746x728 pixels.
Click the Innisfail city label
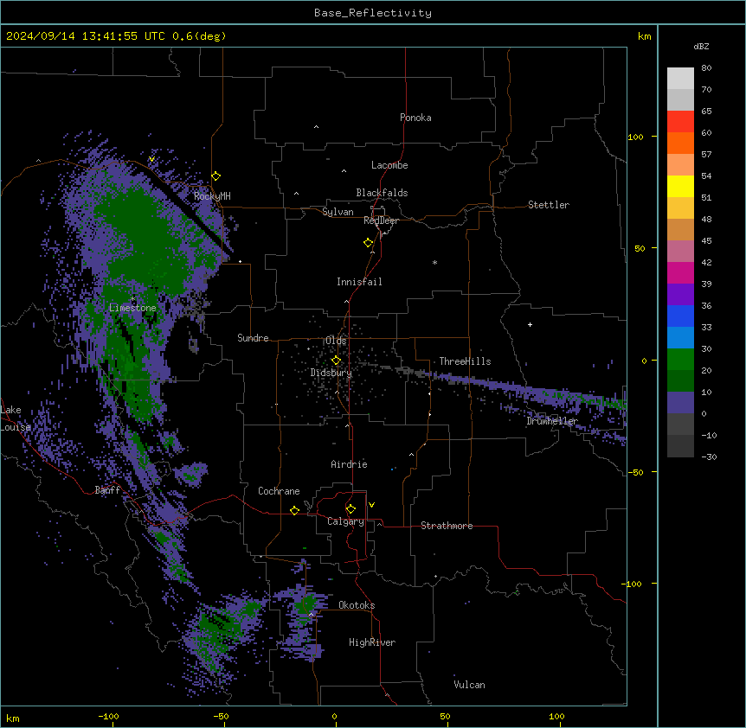coord(359,282)
